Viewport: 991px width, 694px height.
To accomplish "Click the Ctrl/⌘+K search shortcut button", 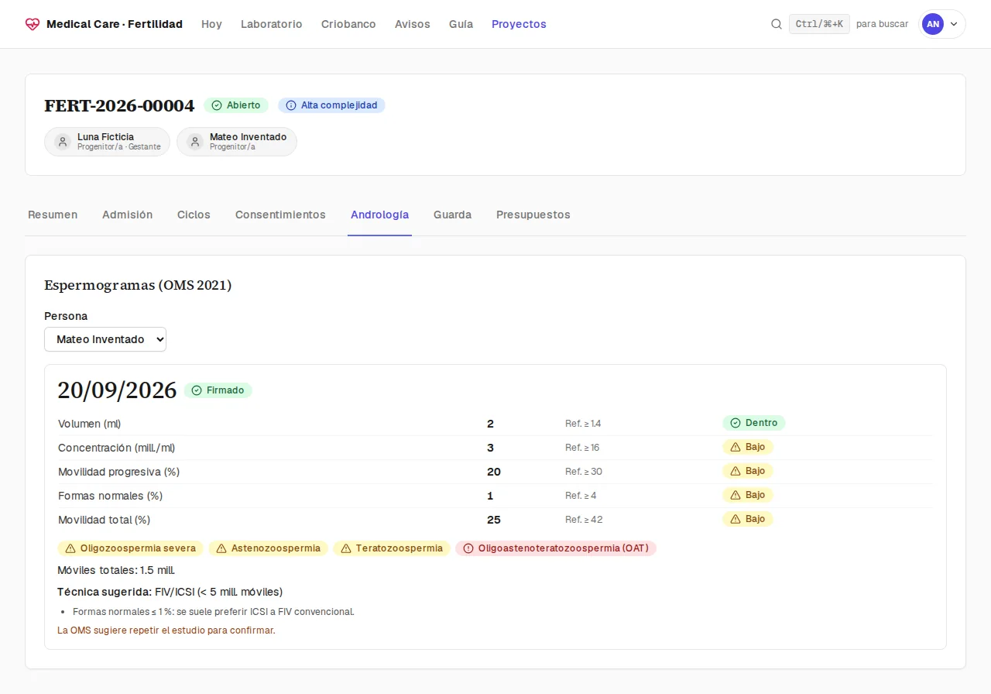I will (x=819, y=24).
